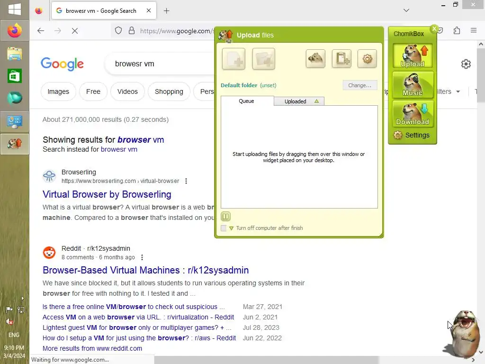Open the list all tabs dropdown
The height and width of the screenshot is (364, 485).
(x=406, y=10)
